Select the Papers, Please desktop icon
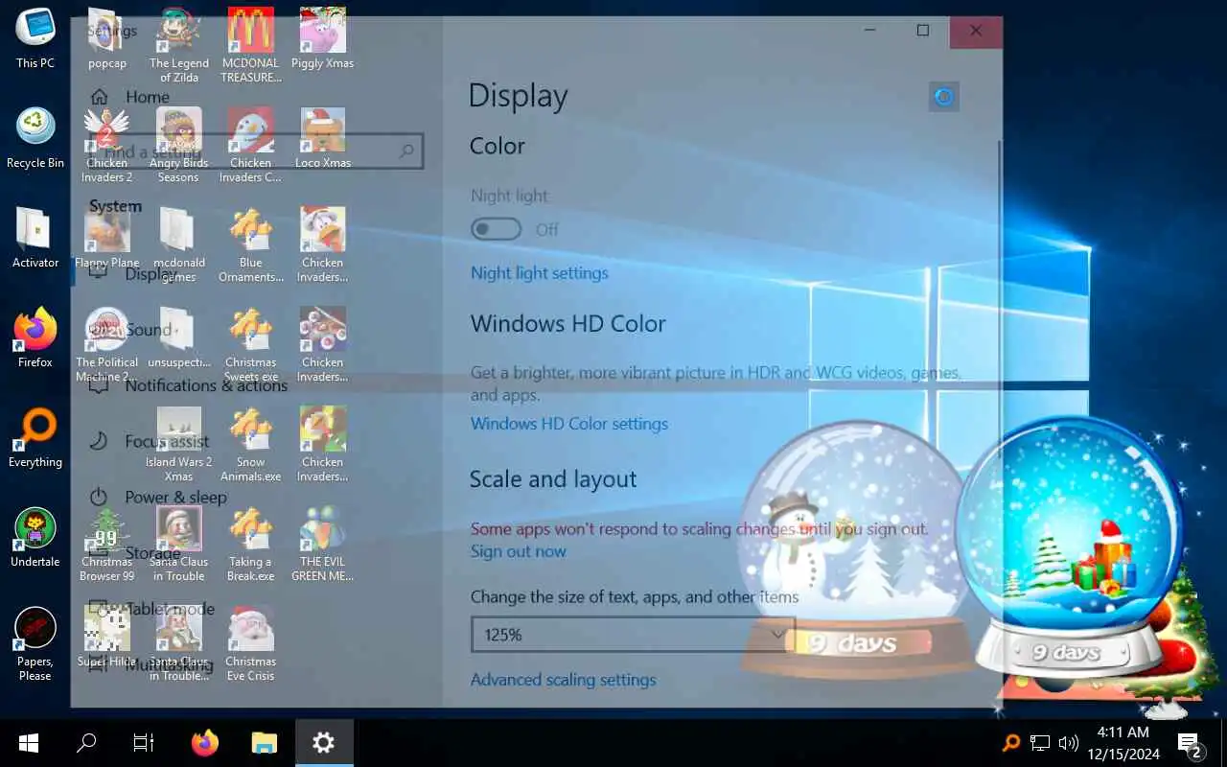 (x=35, y=641)
